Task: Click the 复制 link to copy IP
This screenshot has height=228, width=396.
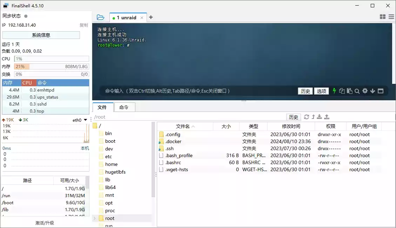Action: pyautogui.click(x=83, y=25)
